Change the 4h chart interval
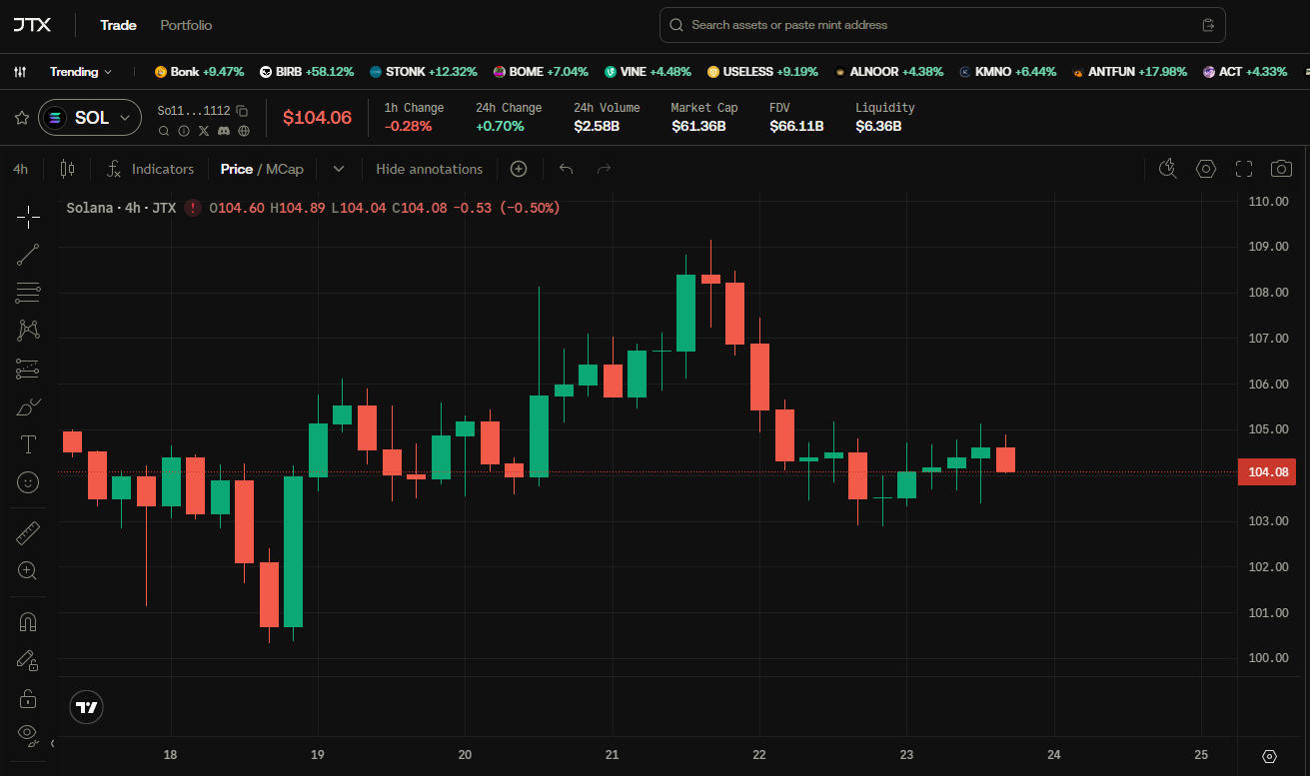1310x776 pixels. 20,169
